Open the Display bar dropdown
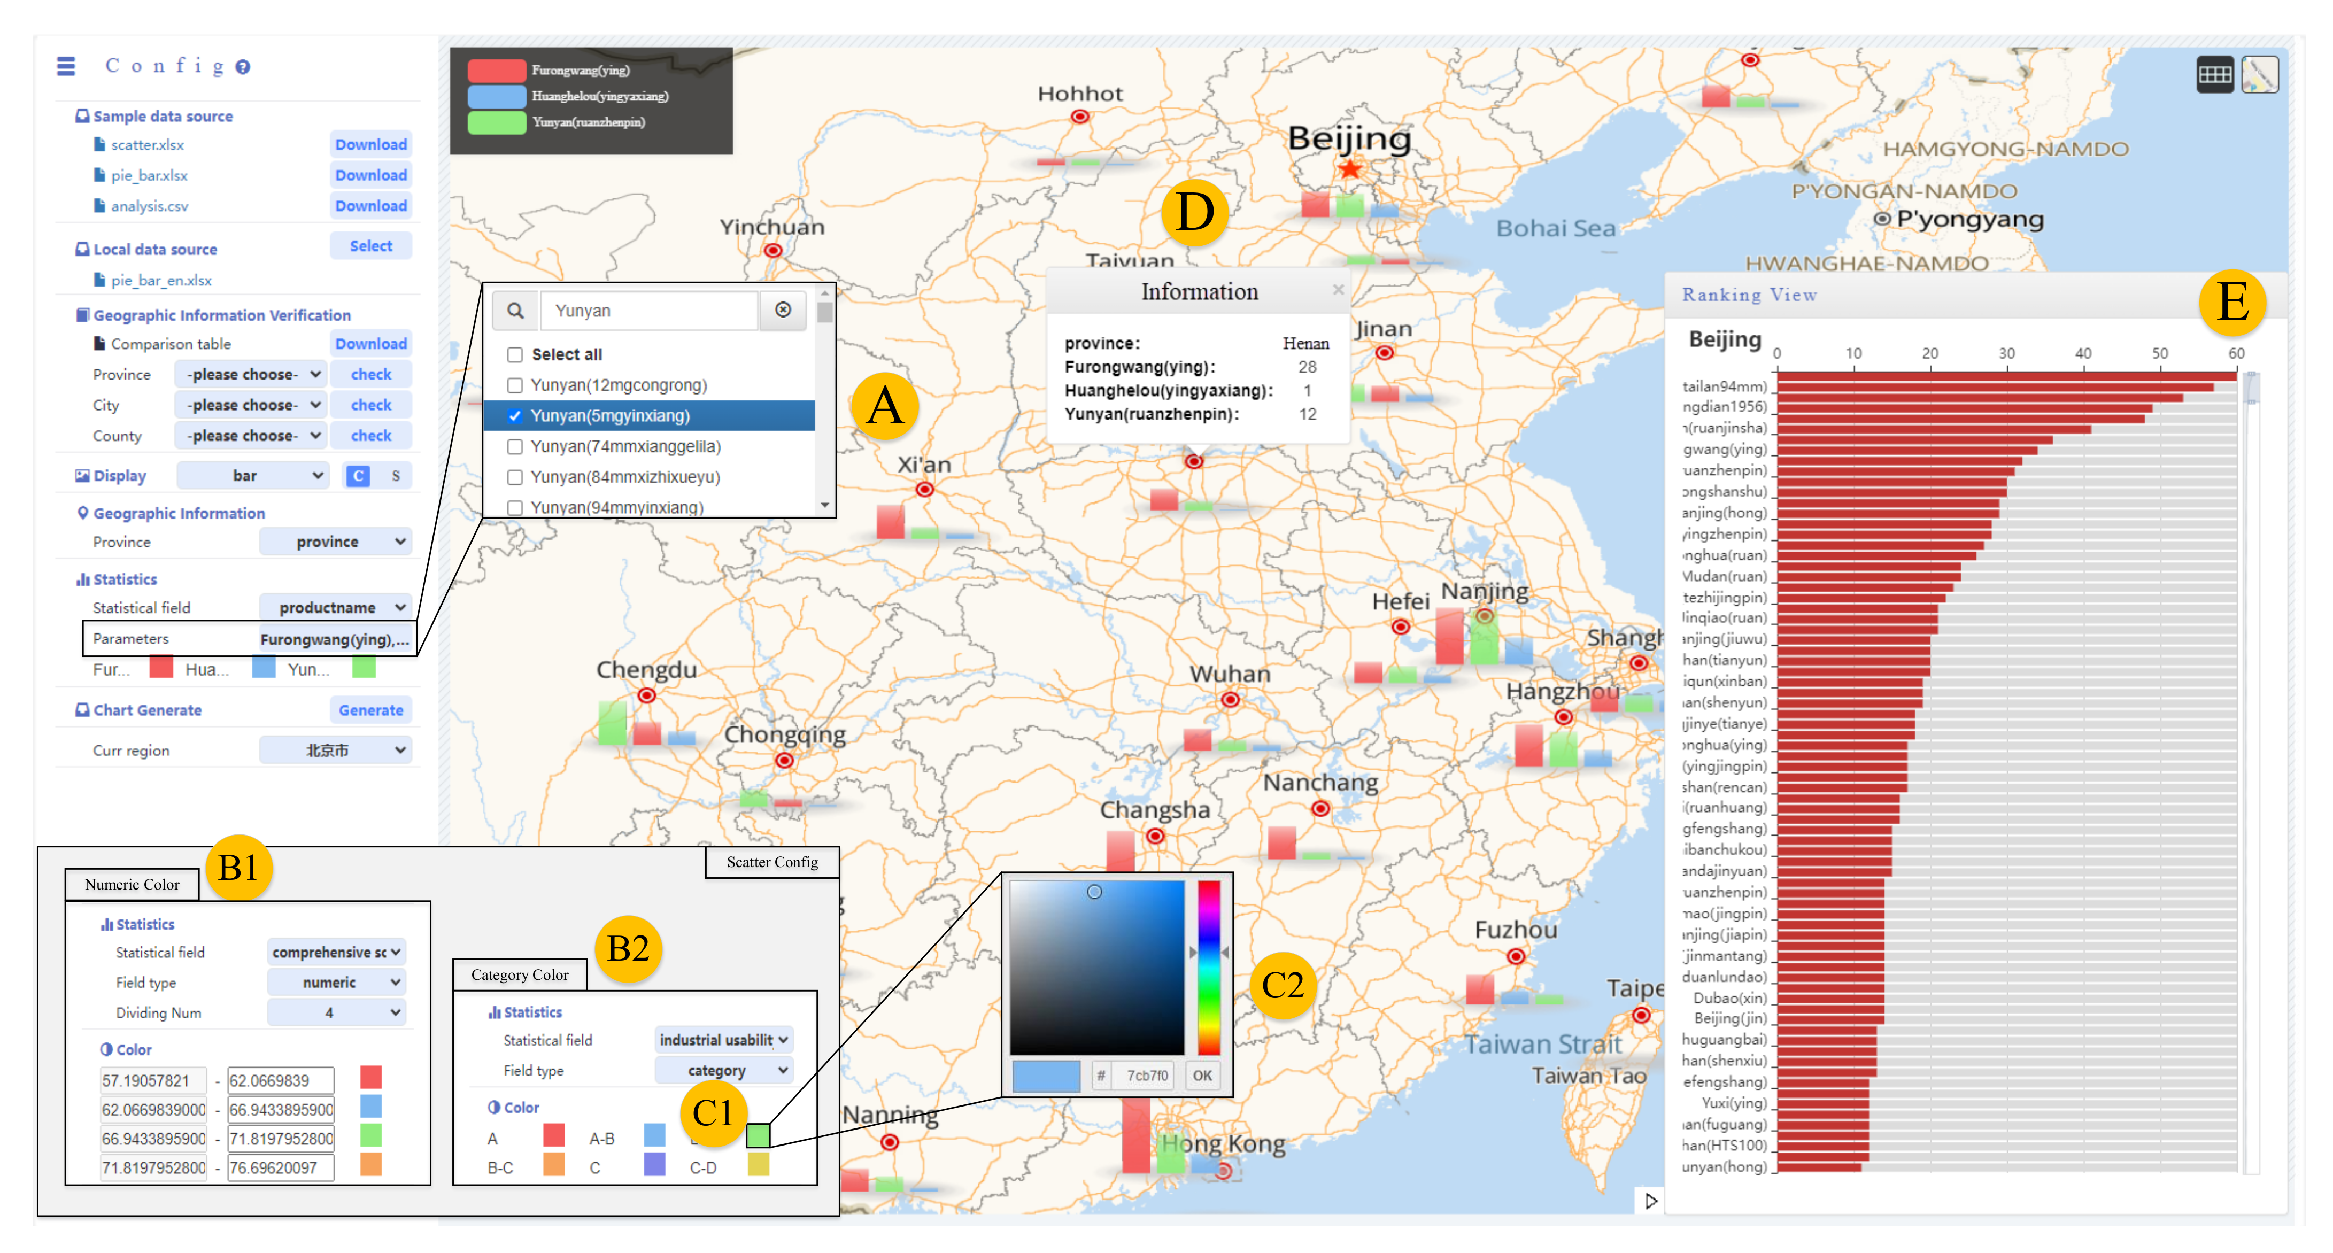Image resolution: width=2333 pixels, height=1253 pixels. click(x=253, y=476)
